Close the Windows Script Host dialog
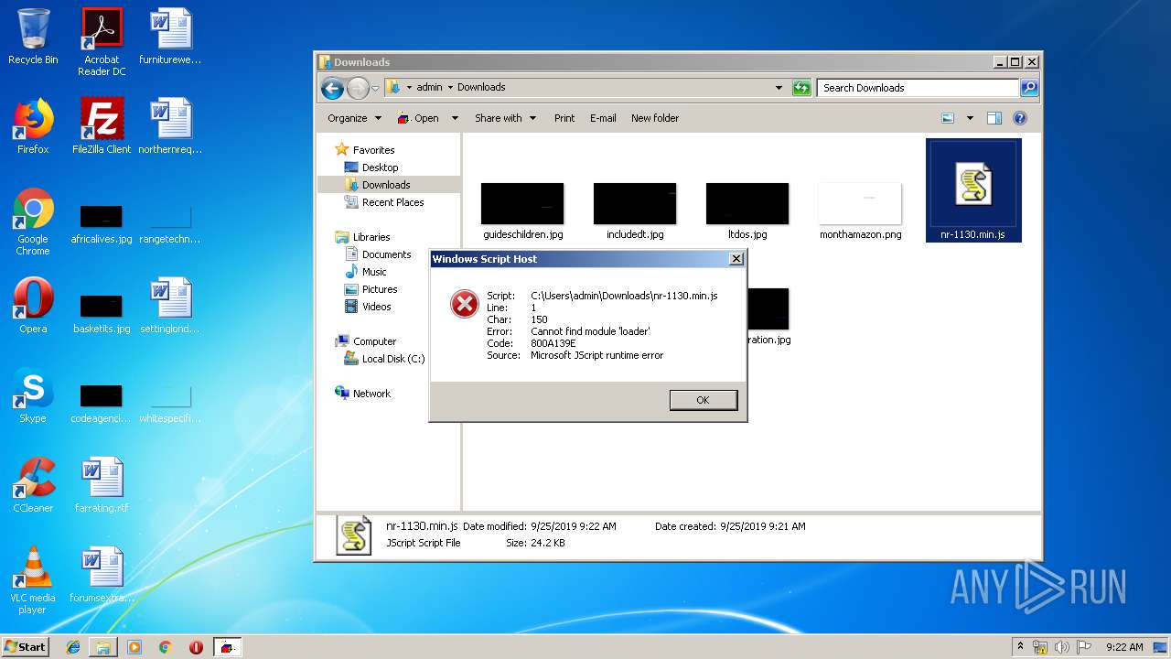The width and height of the screenshot is (1171, 659). tap(736, 259)
